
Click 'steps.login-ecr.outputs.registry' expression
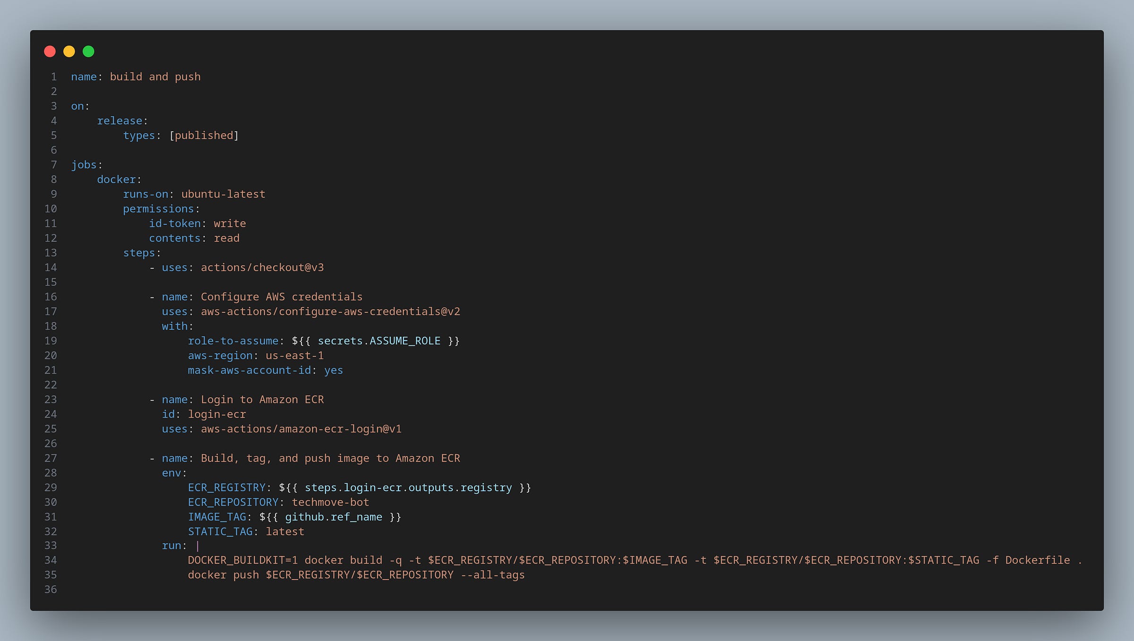click(x=408, y=487)
